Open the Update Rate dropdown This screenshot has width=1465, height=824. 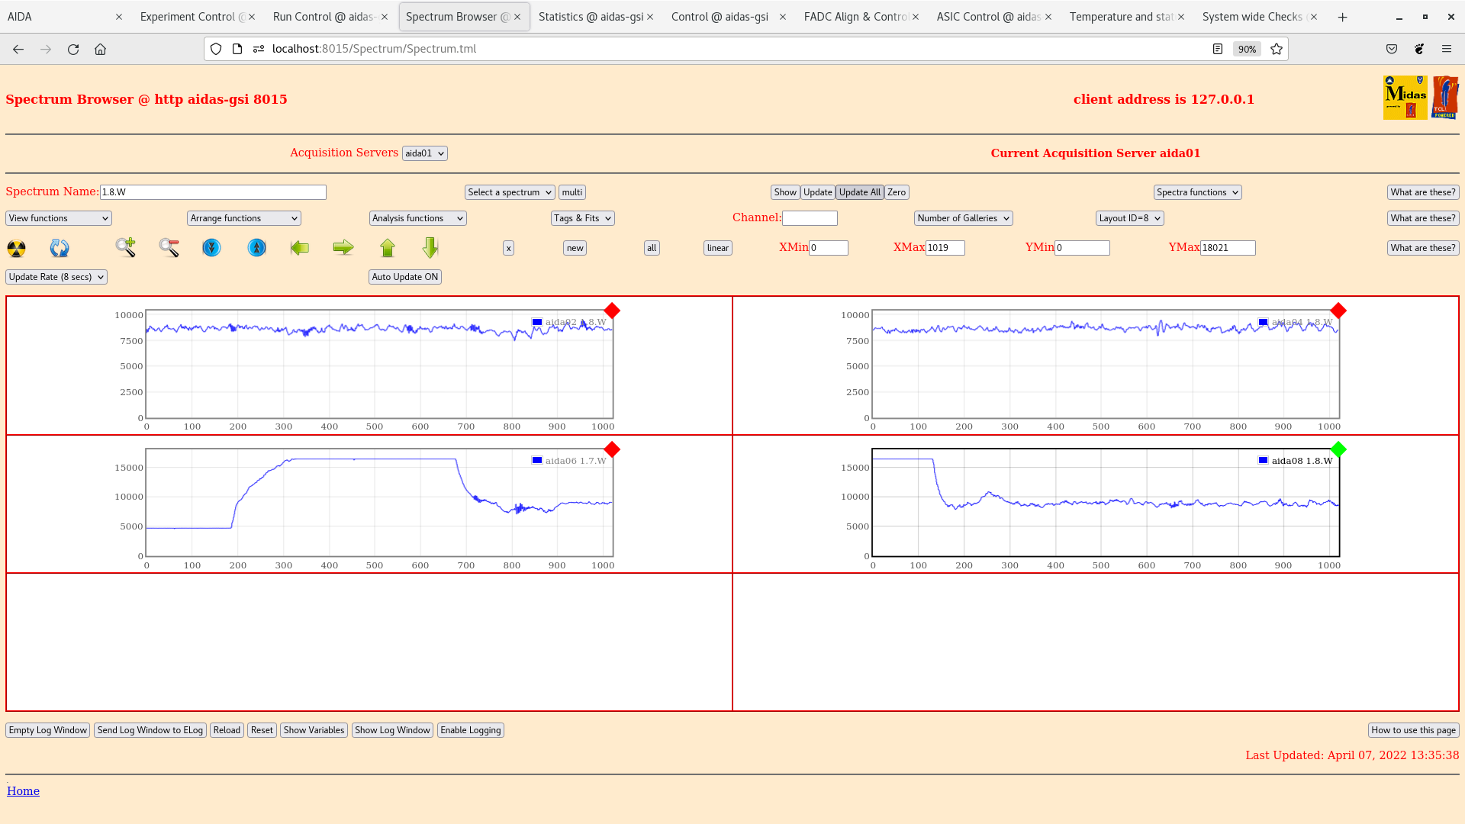pos(56,277)
